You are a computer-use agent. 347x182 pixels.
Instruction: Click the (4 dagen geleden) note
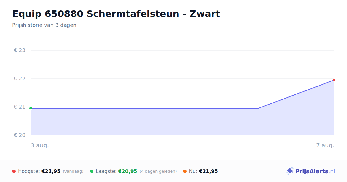158,171
